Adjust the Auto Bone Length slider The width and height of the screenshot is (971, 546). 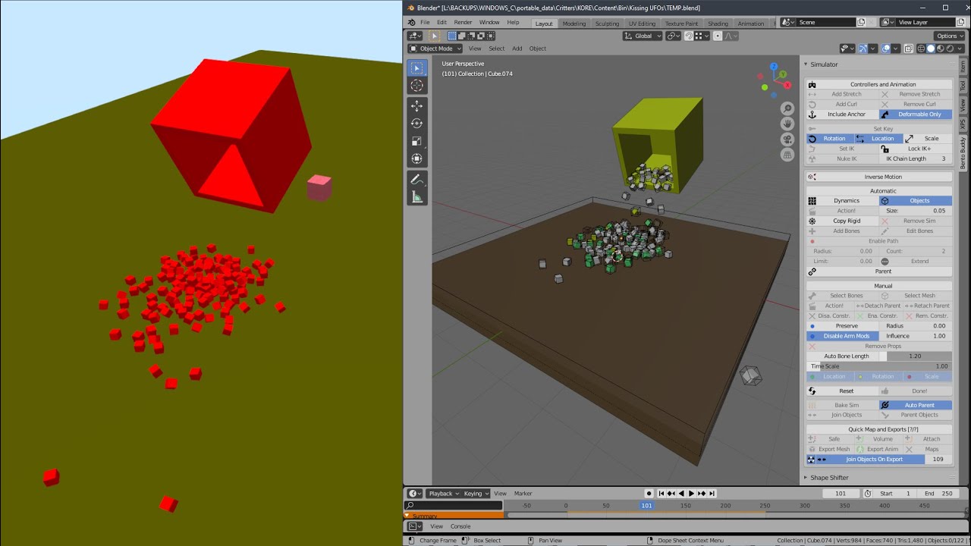[878, 356]
